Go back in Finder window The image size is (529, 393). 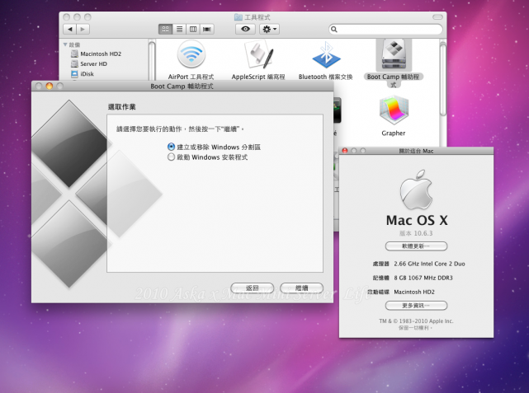click(70, 30)
